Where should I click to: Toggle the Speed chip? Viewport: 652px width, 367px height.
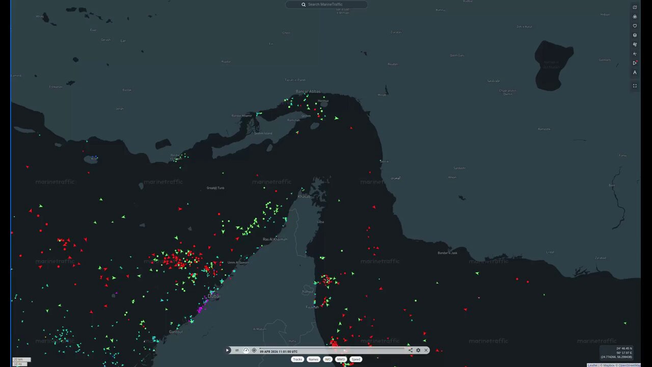[356, 359]
